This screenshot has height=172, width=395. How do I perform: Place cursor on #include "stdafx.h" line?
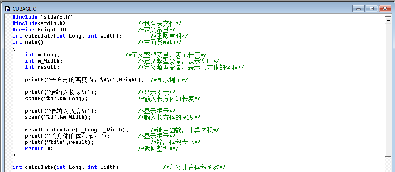(42, 17)
